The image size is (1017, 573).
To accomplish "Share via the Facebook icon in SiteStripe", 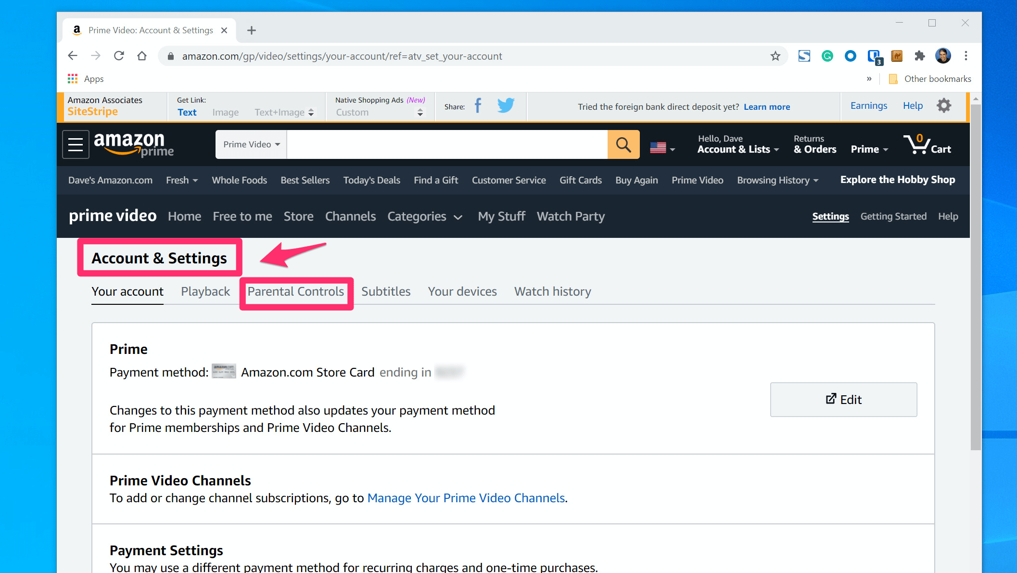I will tap(478, 106).
